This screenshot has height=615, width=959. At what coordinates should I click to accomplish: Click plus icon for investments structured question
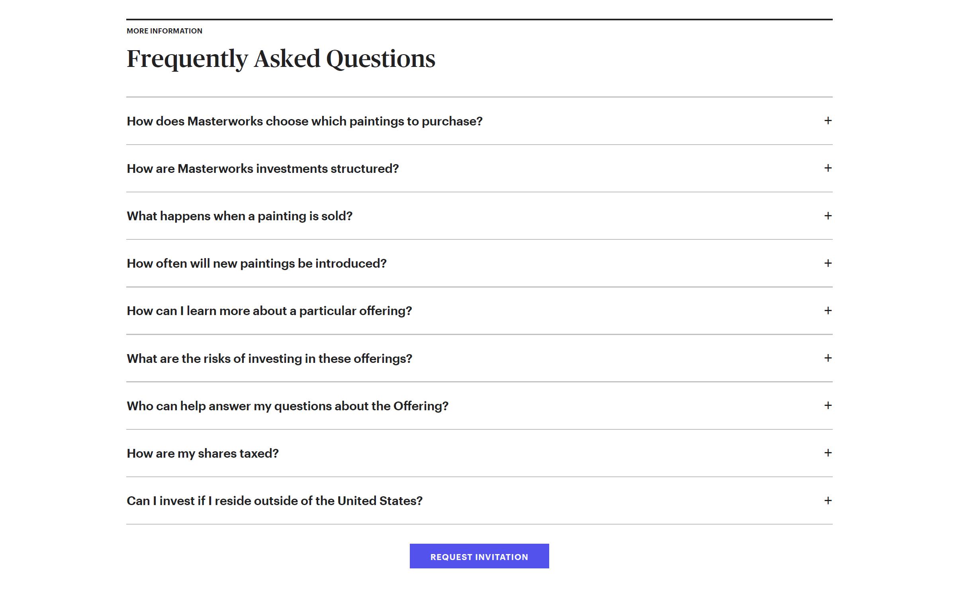point(828,168)
